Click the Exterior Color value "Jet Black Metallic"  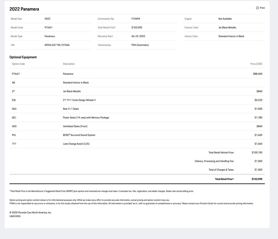(227, 27)
